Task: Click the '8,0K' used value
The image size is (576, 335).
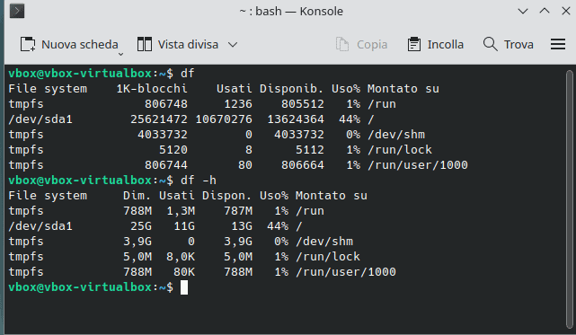Action: 181,256
